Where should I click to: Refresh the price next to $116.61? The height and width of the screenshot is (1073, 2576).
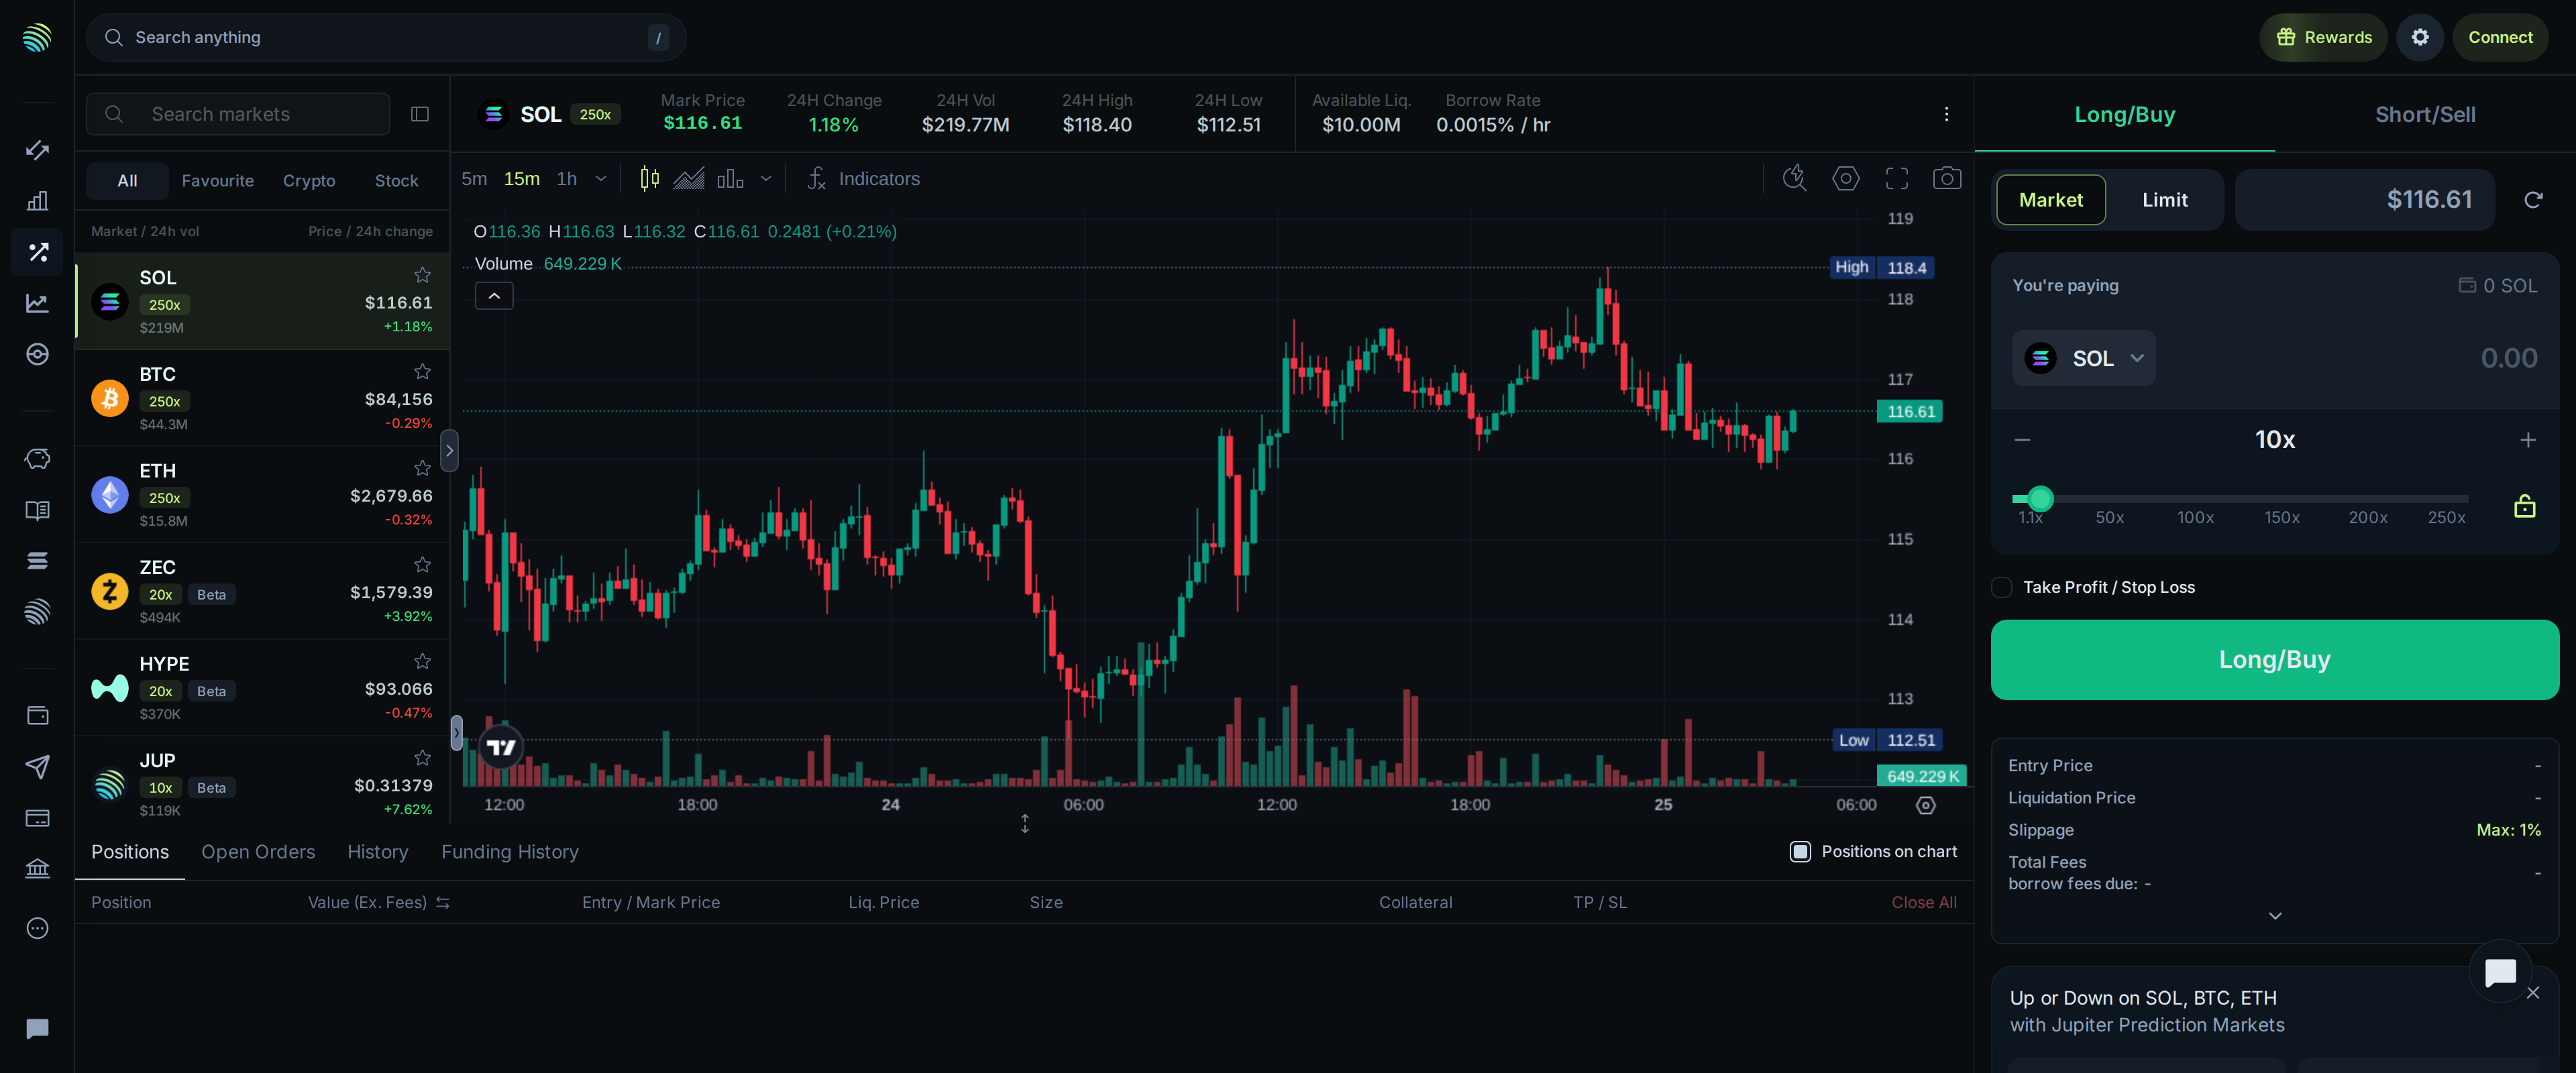(2533, 200)
